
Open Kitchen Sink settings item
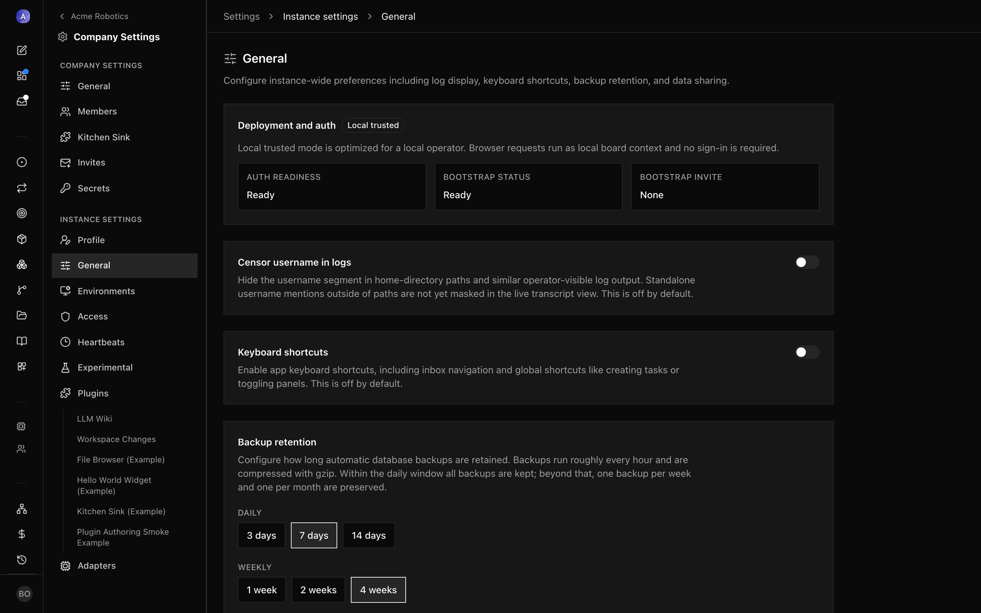124,137
